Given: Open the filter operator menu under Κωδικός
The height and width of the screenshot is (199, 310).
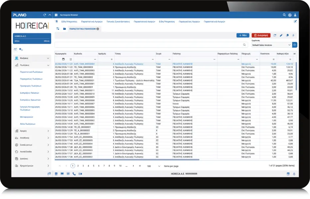Looking at the screenshot, I should click(x=95, y=59).
